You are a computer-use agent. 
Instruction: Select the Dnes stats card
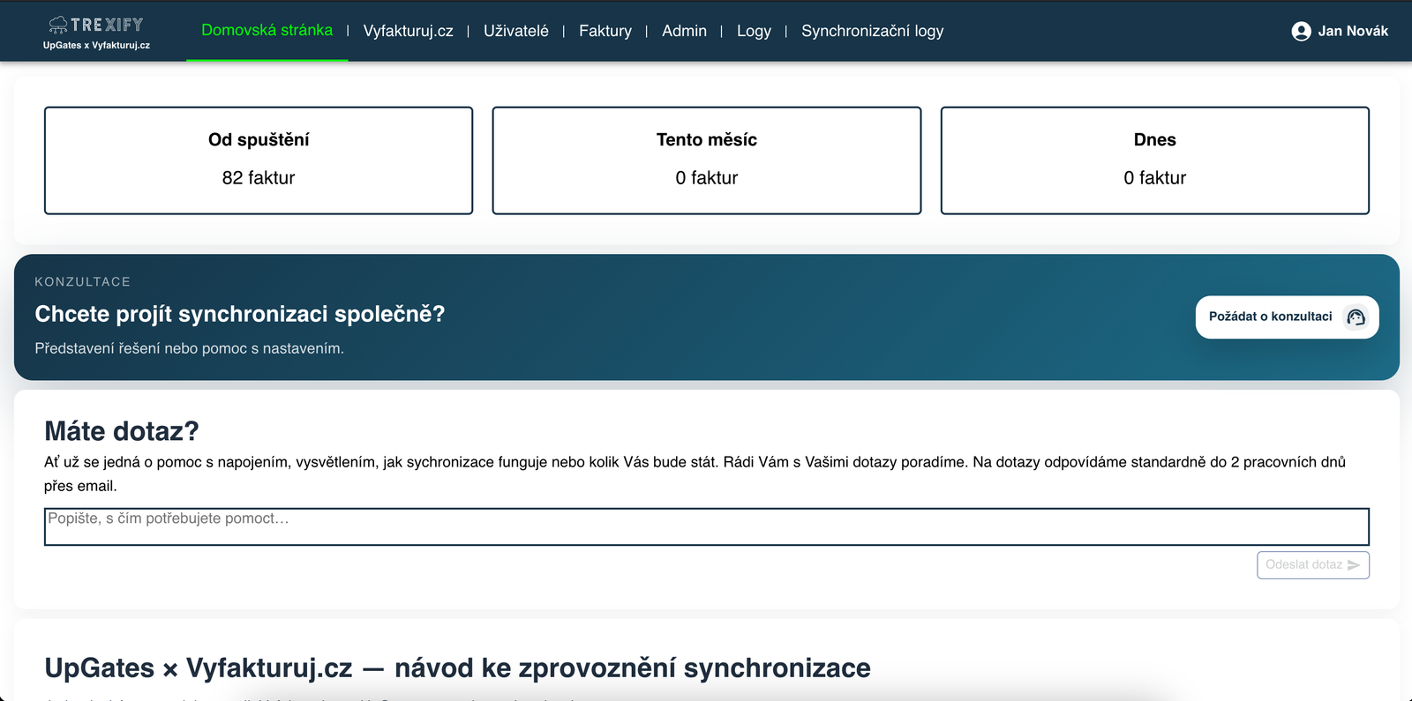[1155, 160]
